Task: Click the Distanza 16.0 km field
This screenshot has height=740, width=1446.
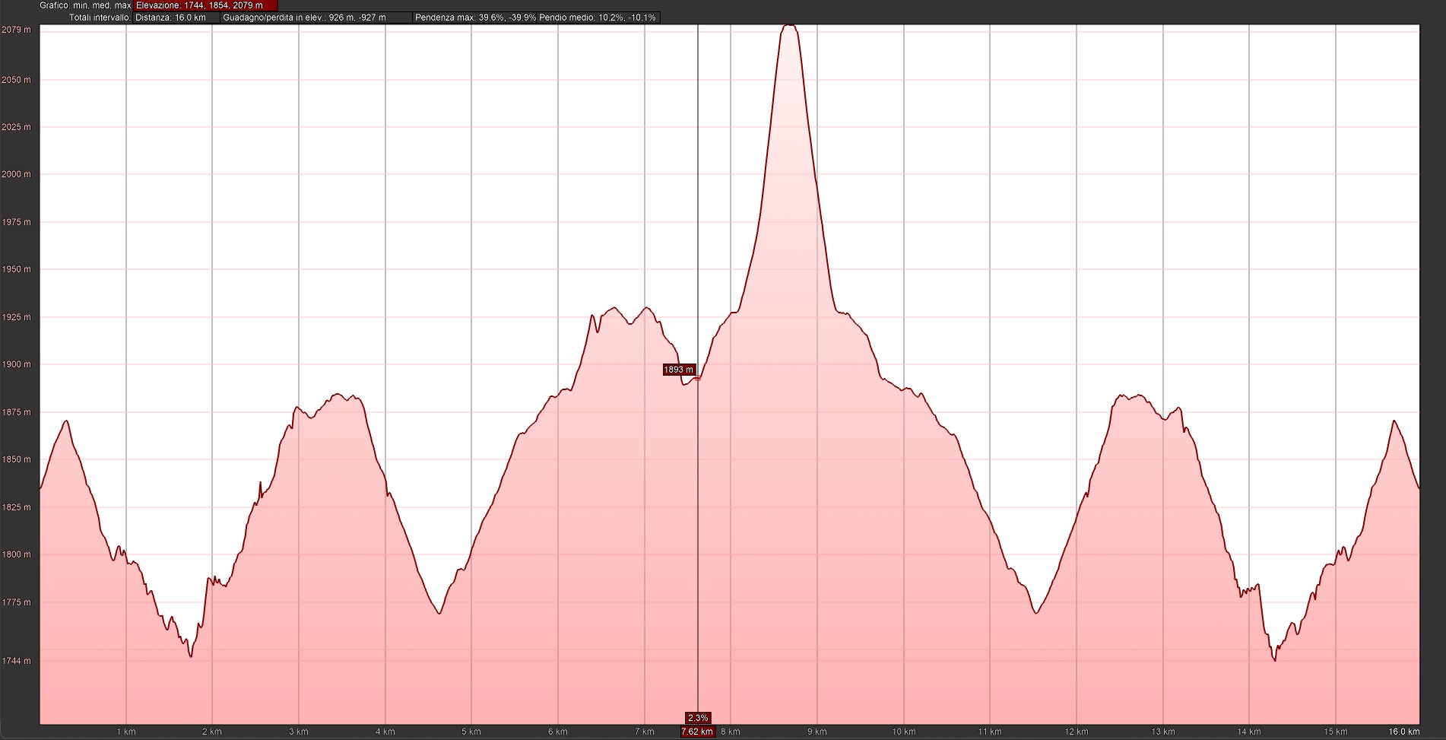Action: (176, 17)
